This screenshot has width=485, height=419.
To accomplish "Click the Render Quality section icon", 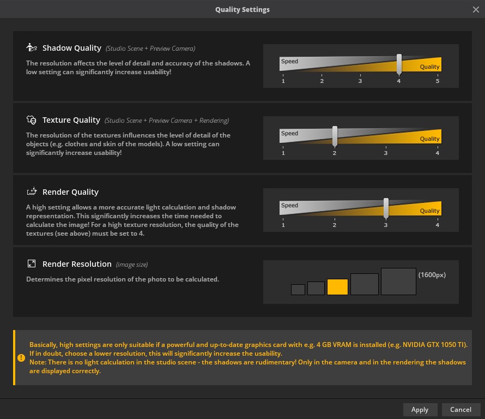I will (32, 191).
